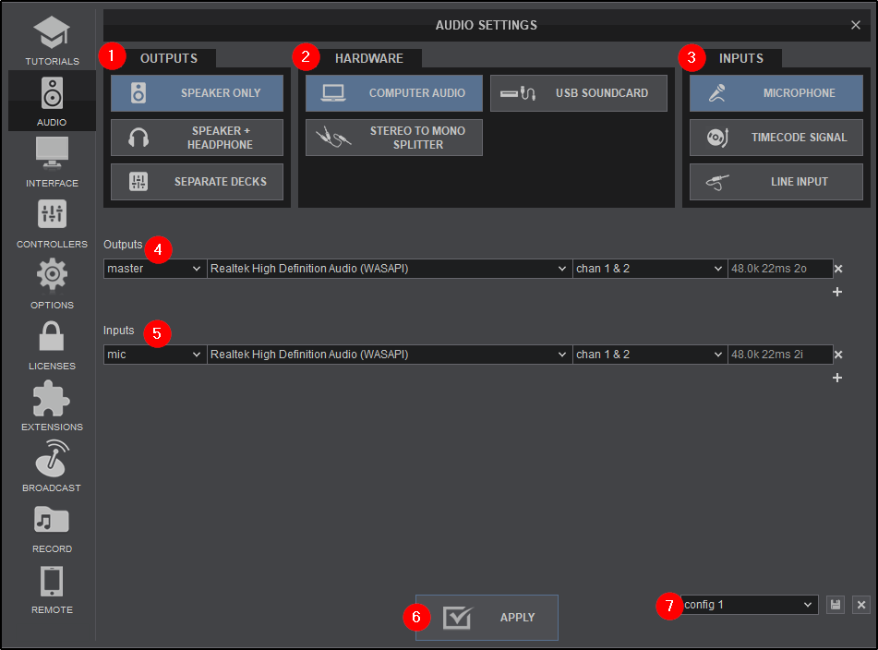
Task: Open the Tutorials section in sidebar
Action: (x=52, y=41)
